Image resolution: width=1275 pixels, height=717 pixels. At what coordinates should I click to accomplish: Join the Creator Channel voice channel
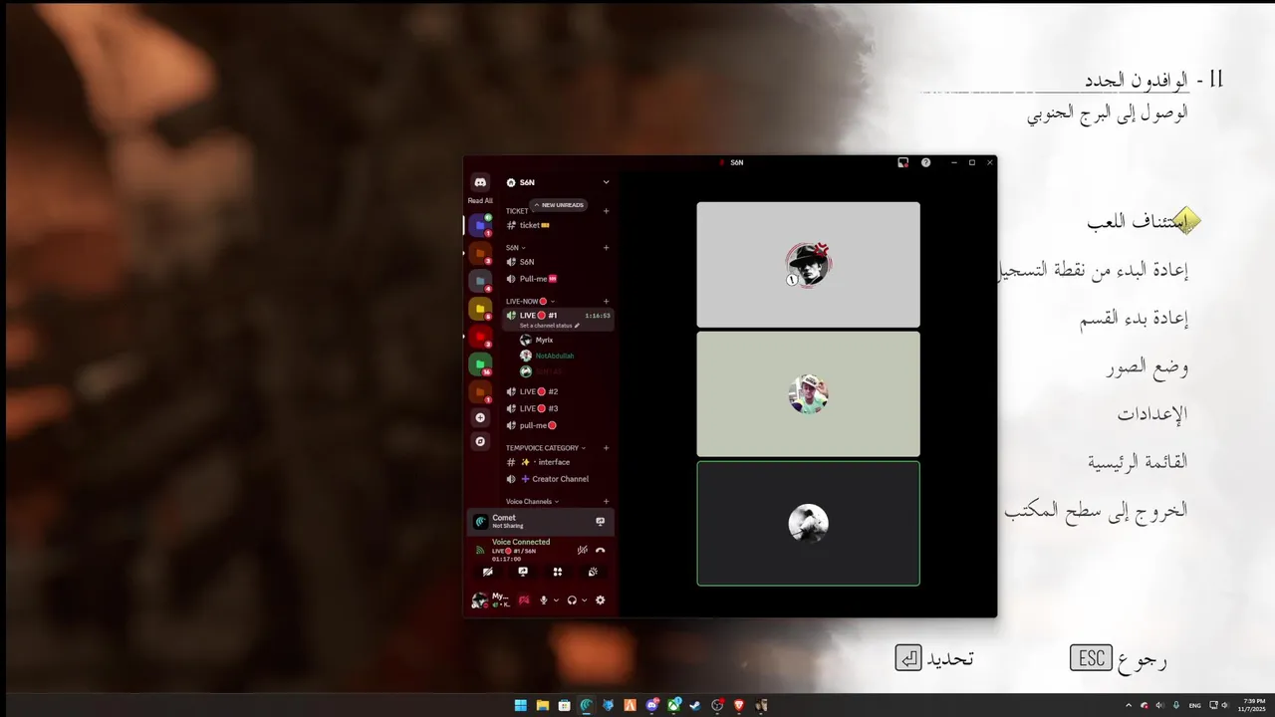pos(559,479)
